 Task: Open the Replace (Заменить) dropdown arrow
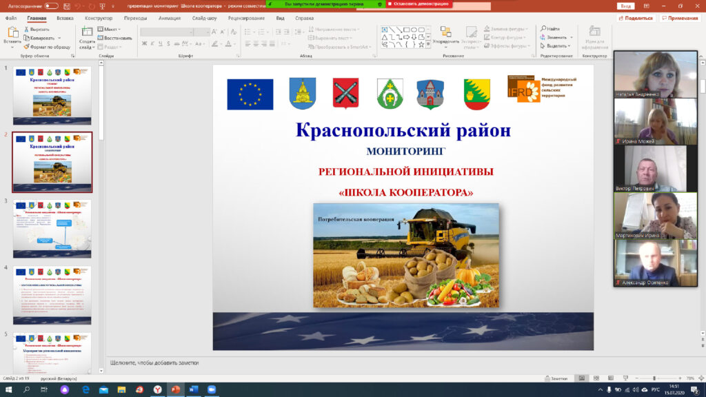click(572, 37)
